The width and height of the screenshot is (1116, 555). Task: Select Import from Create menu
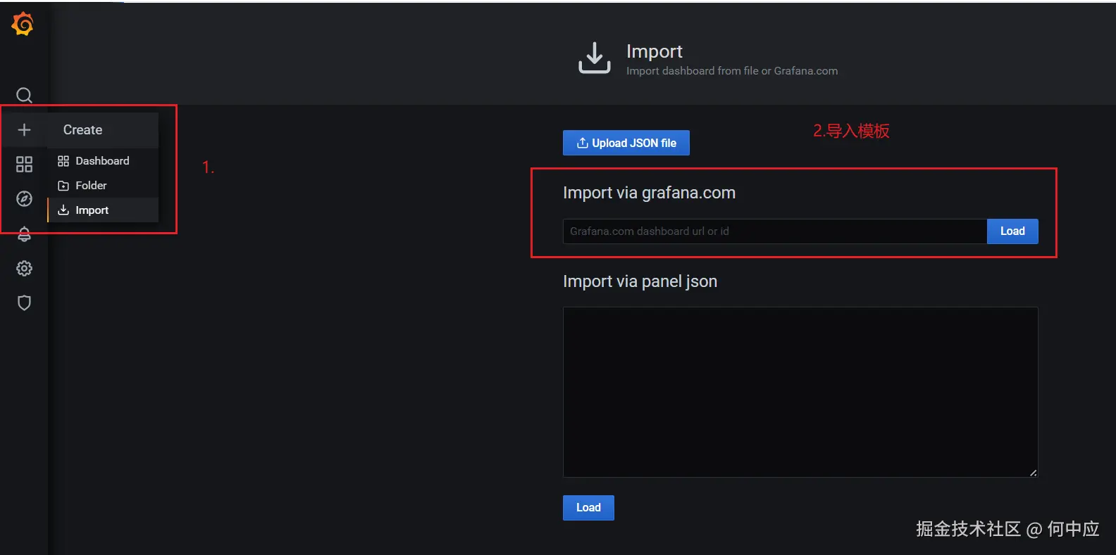pyautogui.click(x=103, y=210)
